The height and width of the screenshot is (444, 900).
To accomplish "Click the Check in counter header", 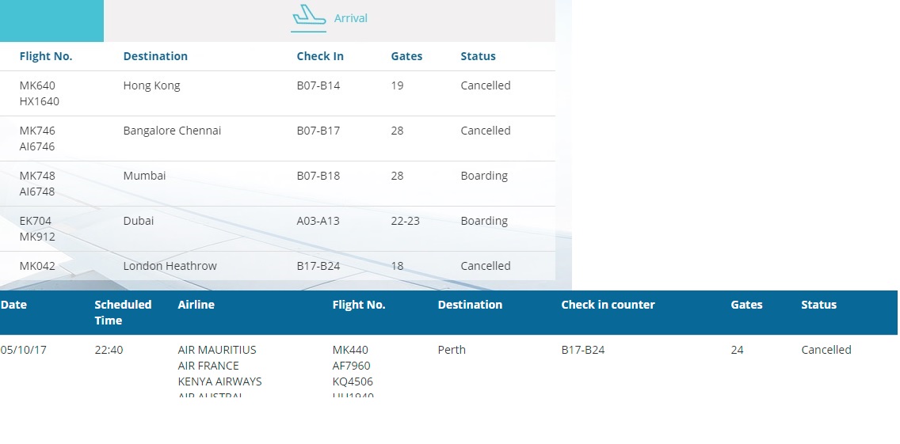I will (608, 305).
